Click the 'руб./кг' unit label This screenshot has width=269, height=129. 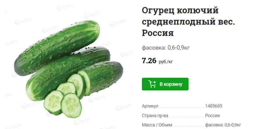coord(166,62)
